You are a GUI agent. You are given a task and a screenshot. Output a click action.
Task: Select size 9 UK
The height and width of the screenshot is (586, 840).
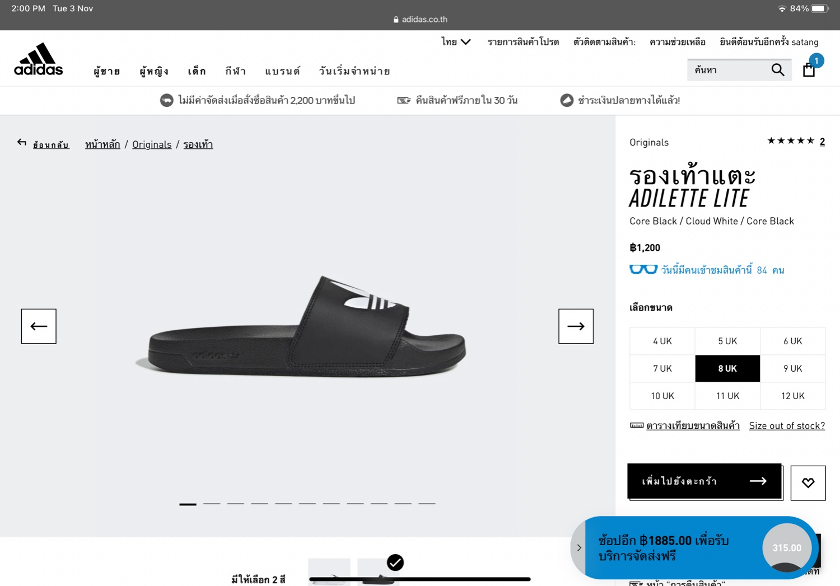point(792,368)
